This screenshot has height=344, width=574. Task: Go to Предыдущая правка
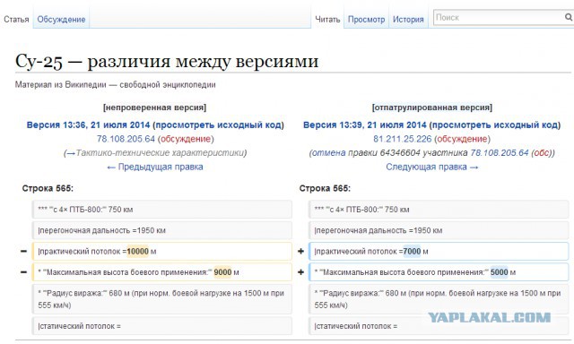tap(155, 167)
